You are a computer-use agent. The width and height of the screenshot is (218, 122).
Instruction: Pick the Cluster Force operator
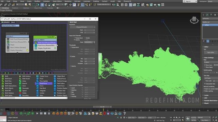[44, 76]
